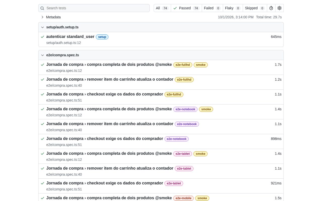
Task: Click the blue setup tag
Action: click(x=102, y=37)
